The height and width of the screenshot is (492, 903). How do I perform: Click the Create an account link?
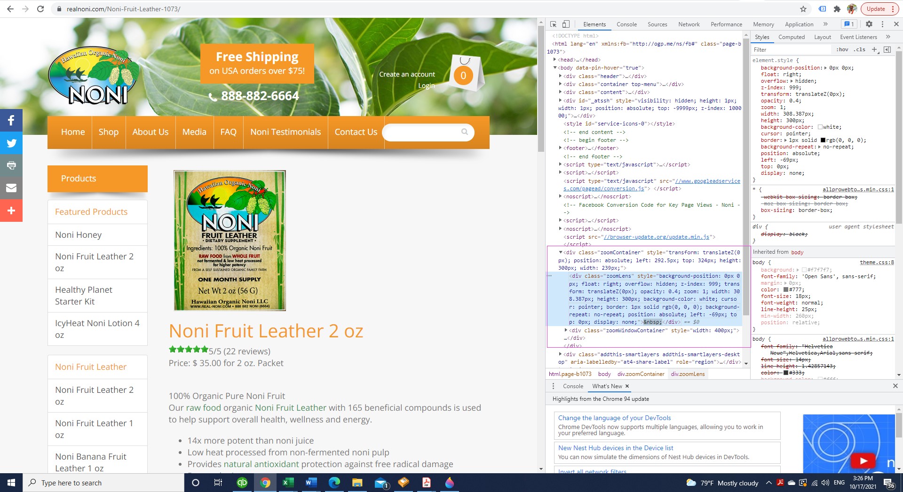click(x=407, y=74)
